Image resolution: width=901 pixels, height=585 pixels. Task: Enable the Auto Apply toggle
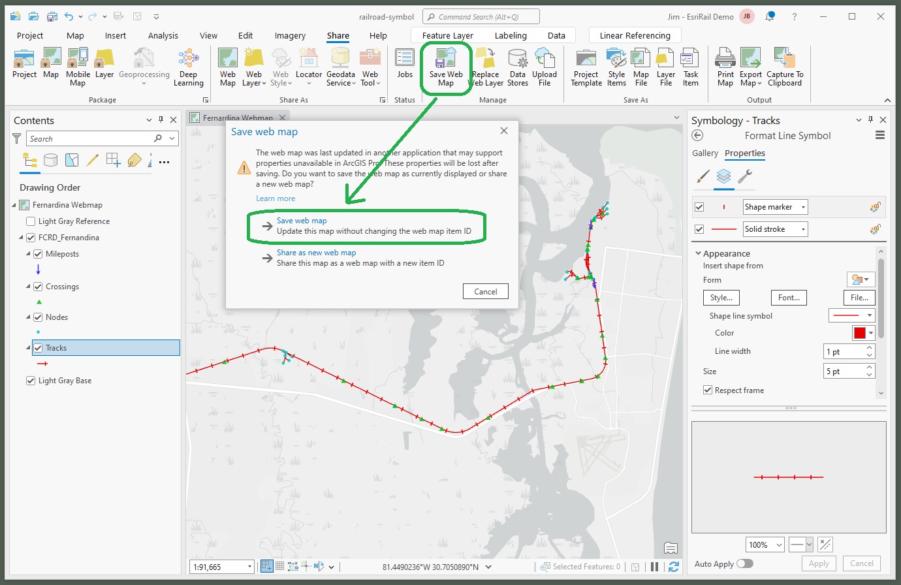744,563
